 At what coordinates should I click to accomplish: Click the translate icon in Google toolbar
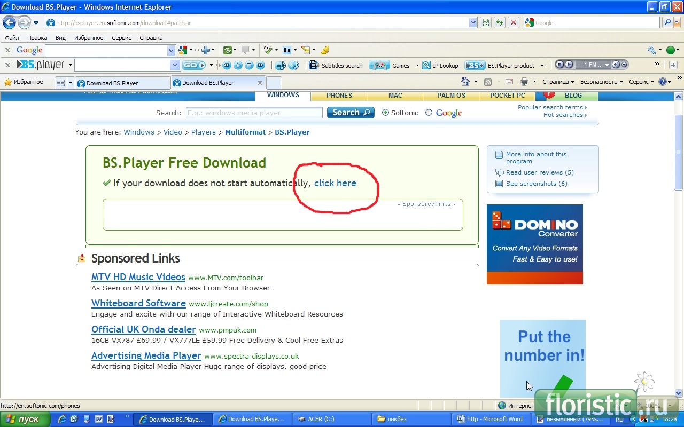(x=287, y=50)
